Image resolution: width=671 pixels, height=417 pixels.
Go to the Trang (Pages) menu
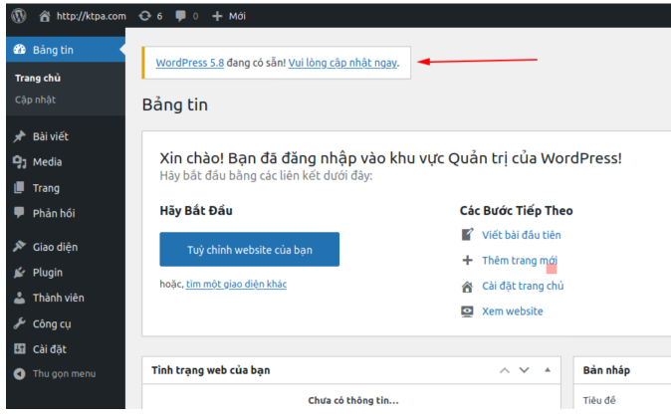(x=45, y=188)
